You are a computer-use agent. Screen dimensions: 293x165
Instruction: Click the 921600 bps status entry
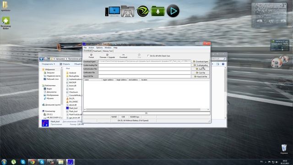pyautogui.click(x=135, y=117)
